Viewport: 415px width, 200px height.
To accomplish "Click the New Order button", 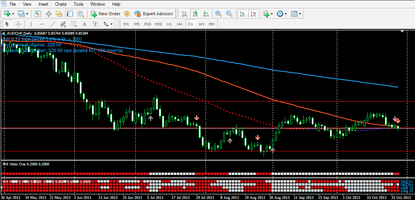I will 106,14.
